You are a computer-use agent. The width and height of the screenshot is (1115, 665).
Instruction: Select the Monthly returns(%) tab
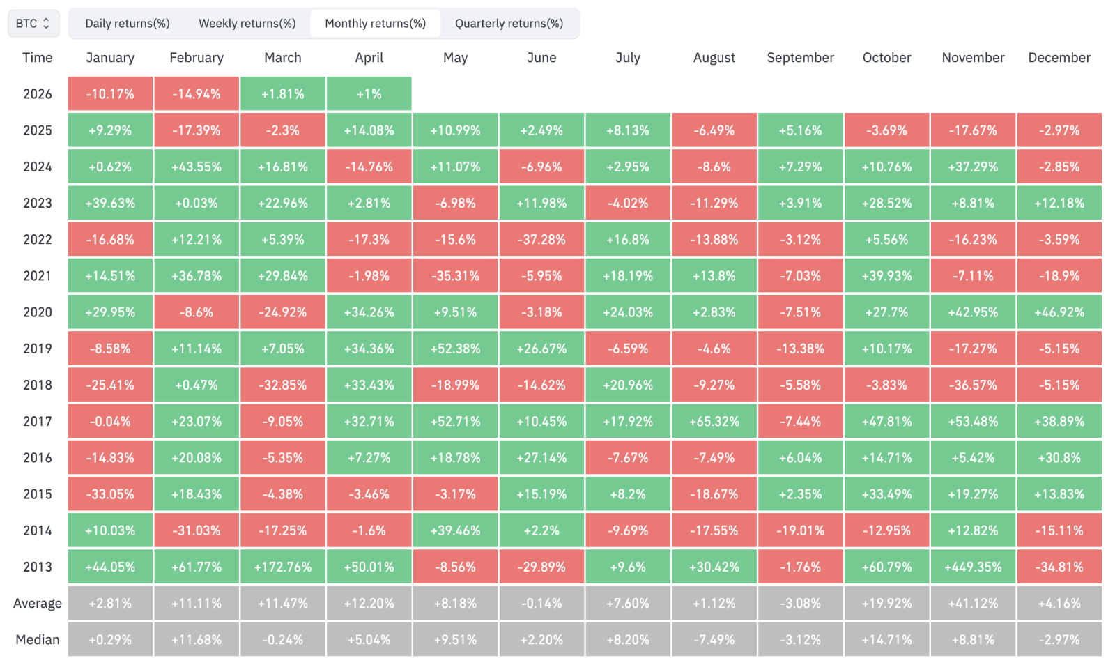tap(375, 23)
